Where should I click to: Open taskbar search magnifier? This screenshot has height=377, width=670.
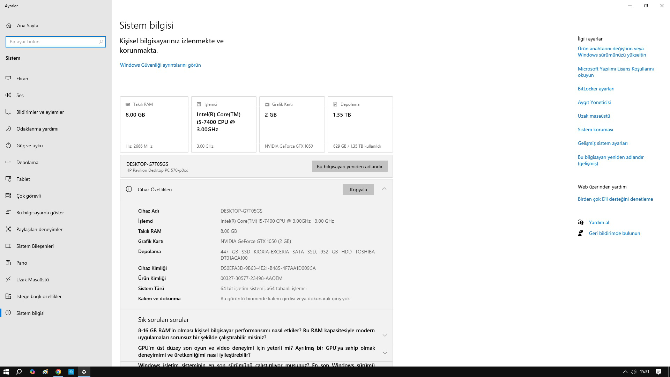pos(19,372)
